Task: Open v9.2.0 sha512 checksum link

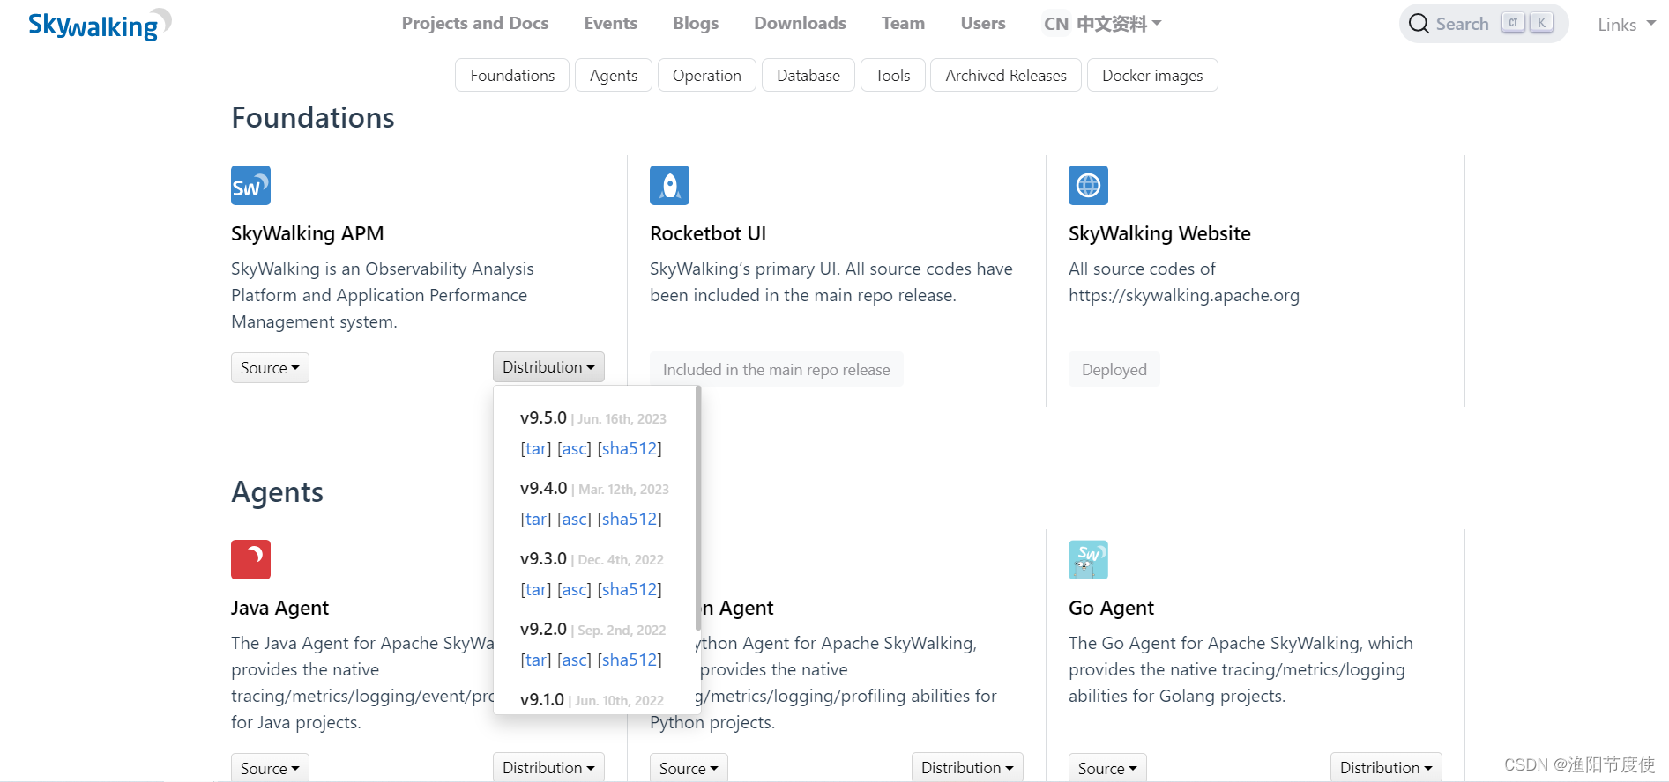Action: click(630, 660)
